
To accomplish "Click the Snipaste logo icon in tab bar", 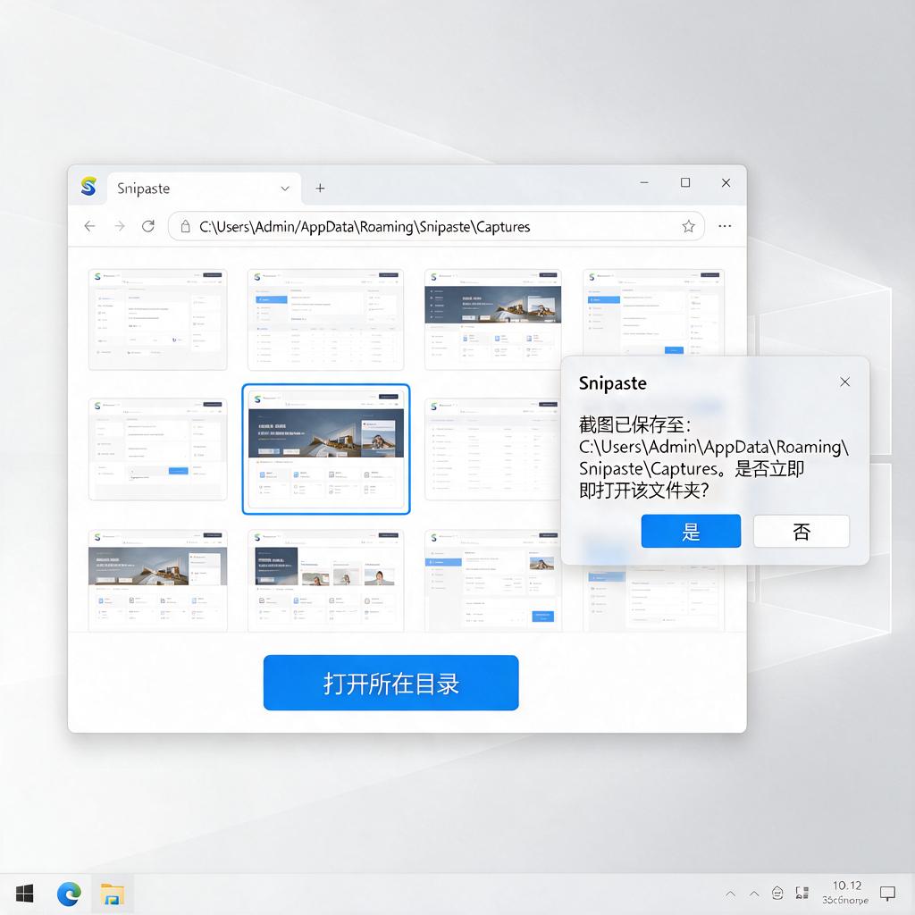I will 88,187.
